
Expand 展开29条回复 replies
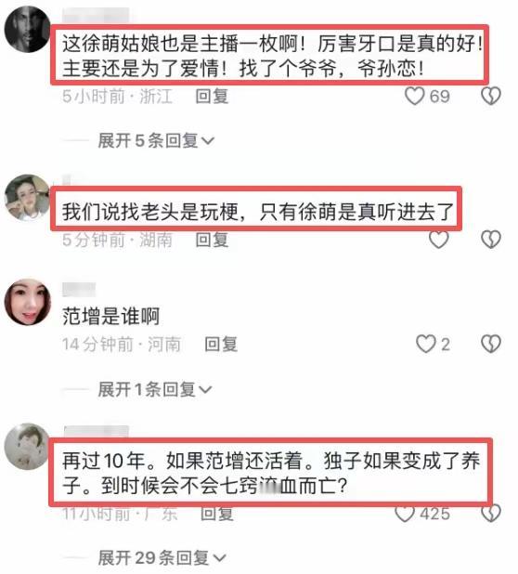[x=162, y=558]
